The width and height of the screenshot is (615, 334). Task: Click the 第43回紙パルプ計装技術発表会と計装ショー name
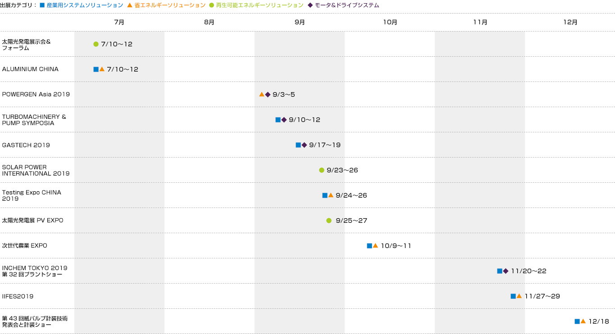tap(35, 321)
